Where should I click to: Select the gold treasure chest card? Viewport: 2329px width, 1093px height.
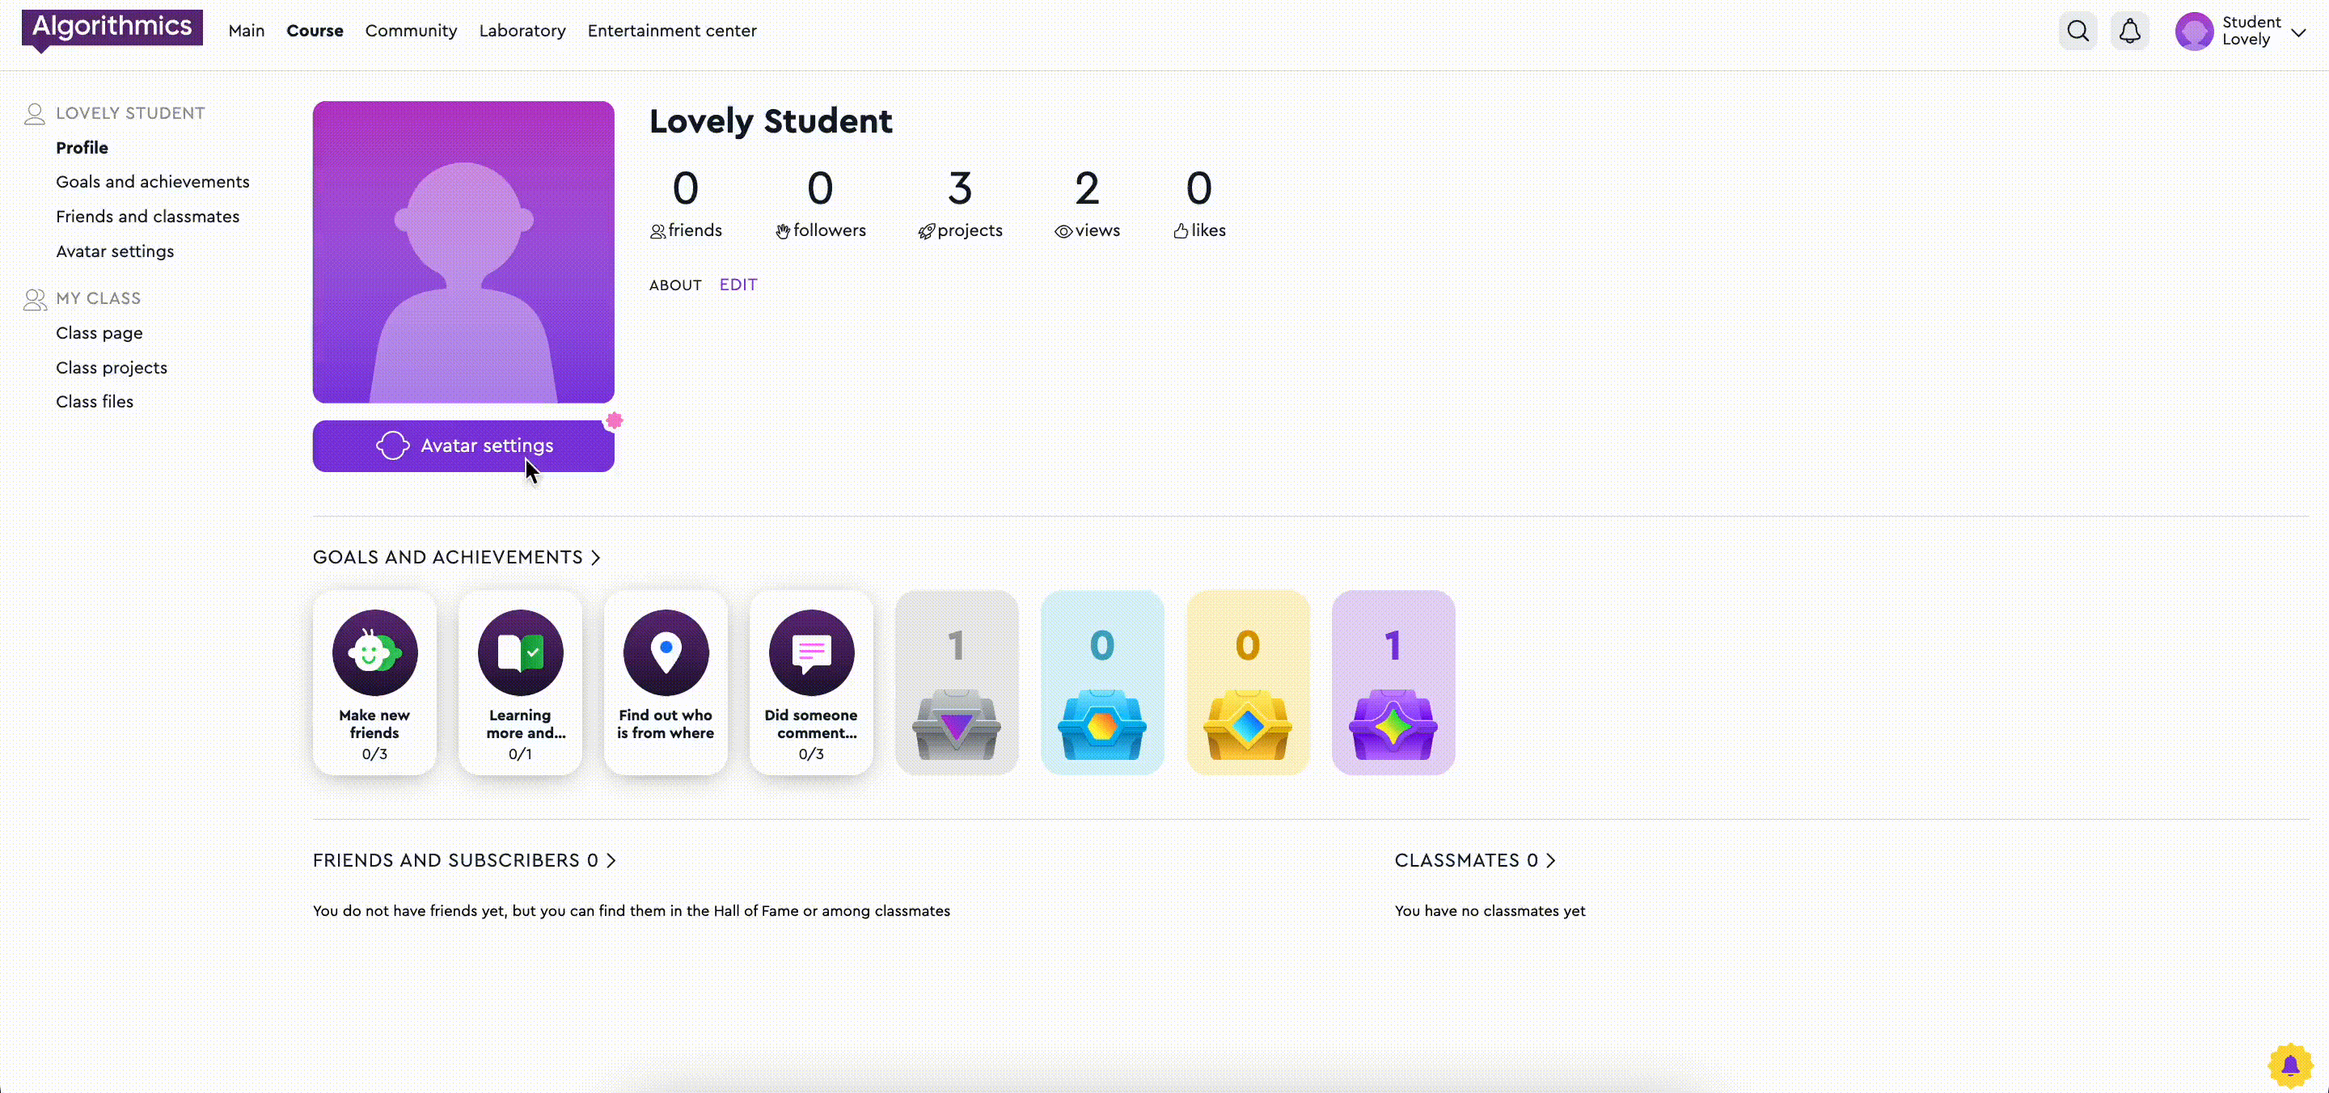(x=1248, y=682)
